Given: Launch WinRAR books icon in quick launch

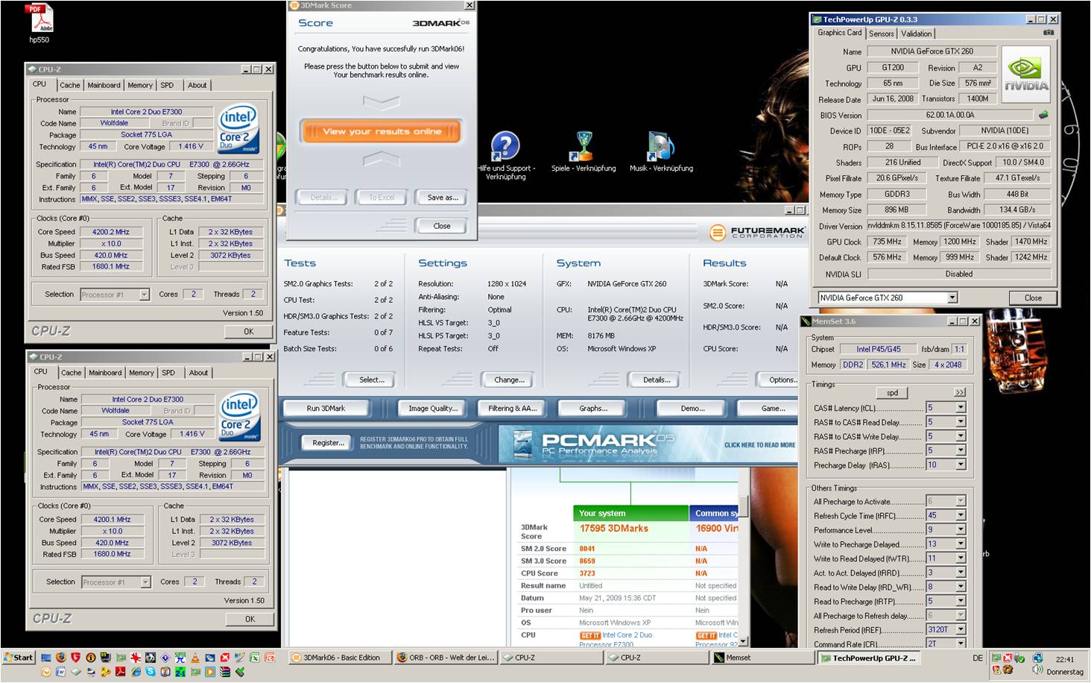Looking at the screenshot, I should tap(224, 672).
